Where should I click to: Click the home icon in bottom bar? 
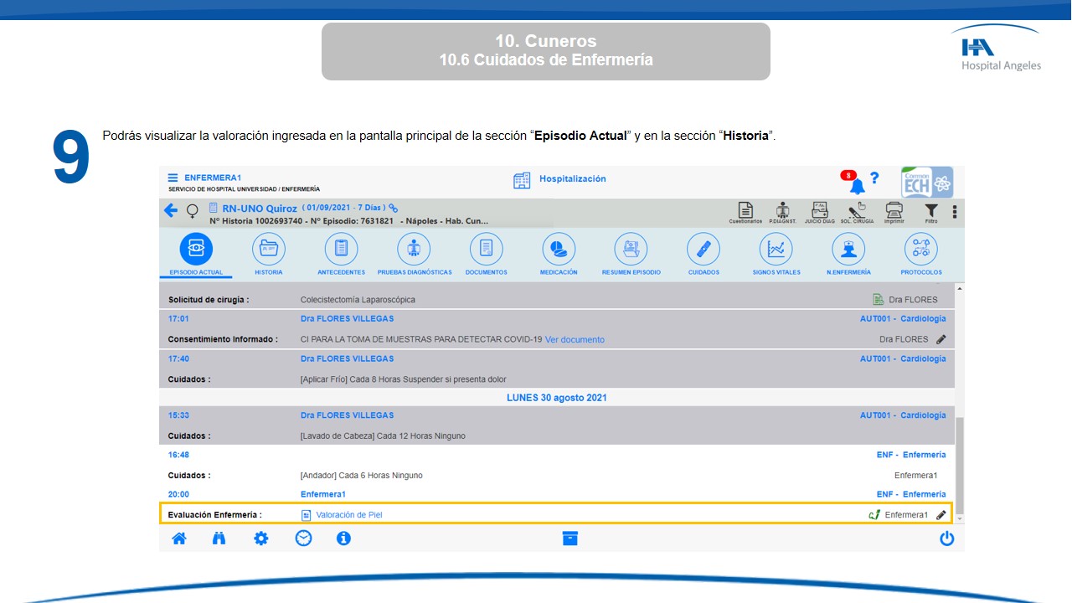coord(179,539)
